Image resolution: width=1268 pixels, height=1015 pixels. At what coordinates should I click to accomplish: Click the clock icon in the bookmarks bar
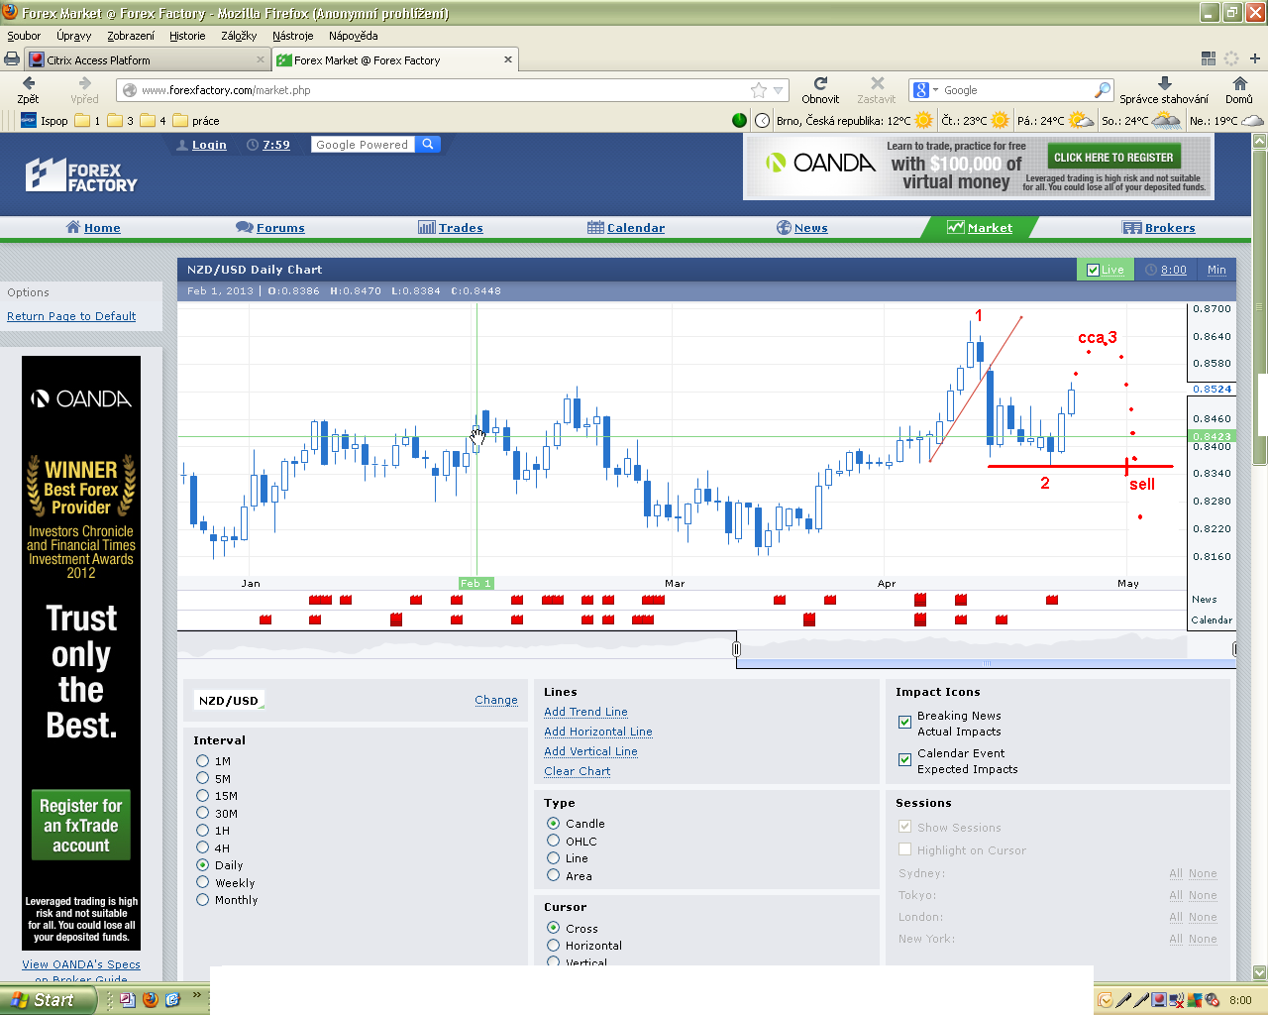coord(762,121)
